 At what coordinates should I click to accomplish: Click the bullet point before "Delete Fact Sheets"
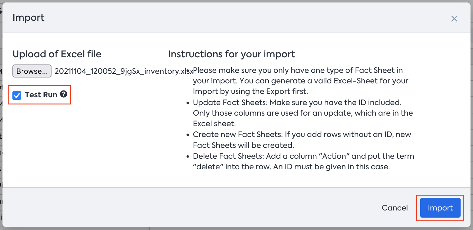(188, 157)
